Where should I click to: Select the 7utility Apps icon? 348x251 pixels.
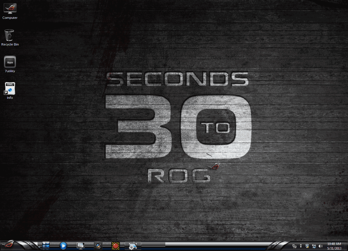coord(10,64)
